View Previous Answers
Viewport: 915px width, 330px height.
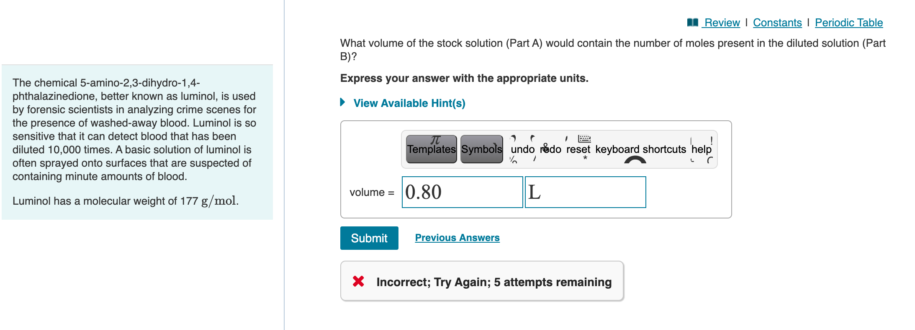(x=457, y=237)
